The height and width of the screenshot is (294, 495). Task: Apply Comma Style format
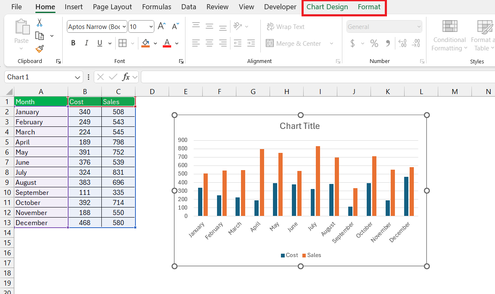click(x=388, y=43)
